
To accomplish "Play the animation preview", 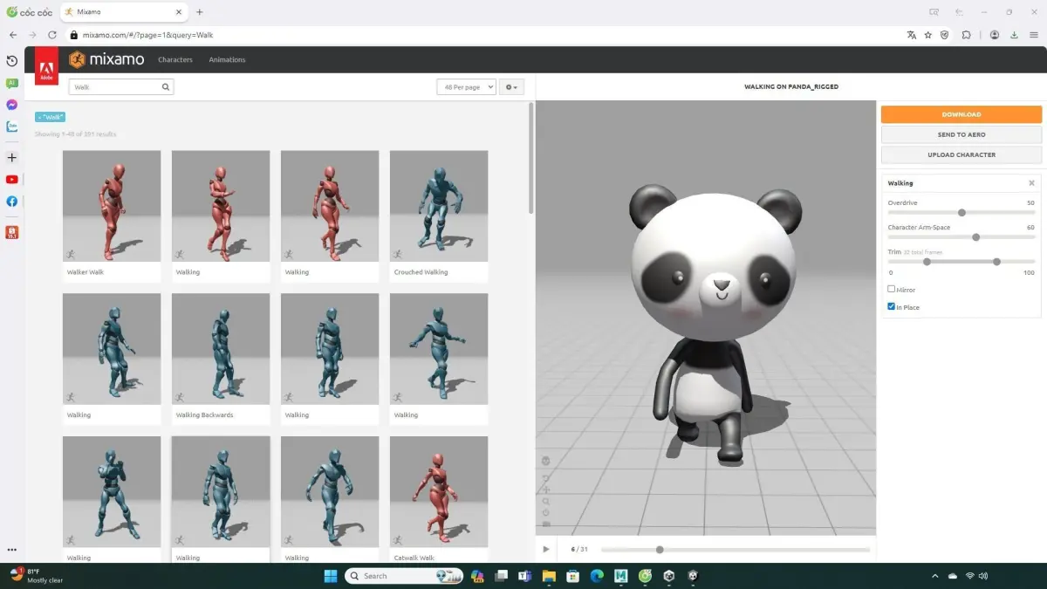I will 546,549.
